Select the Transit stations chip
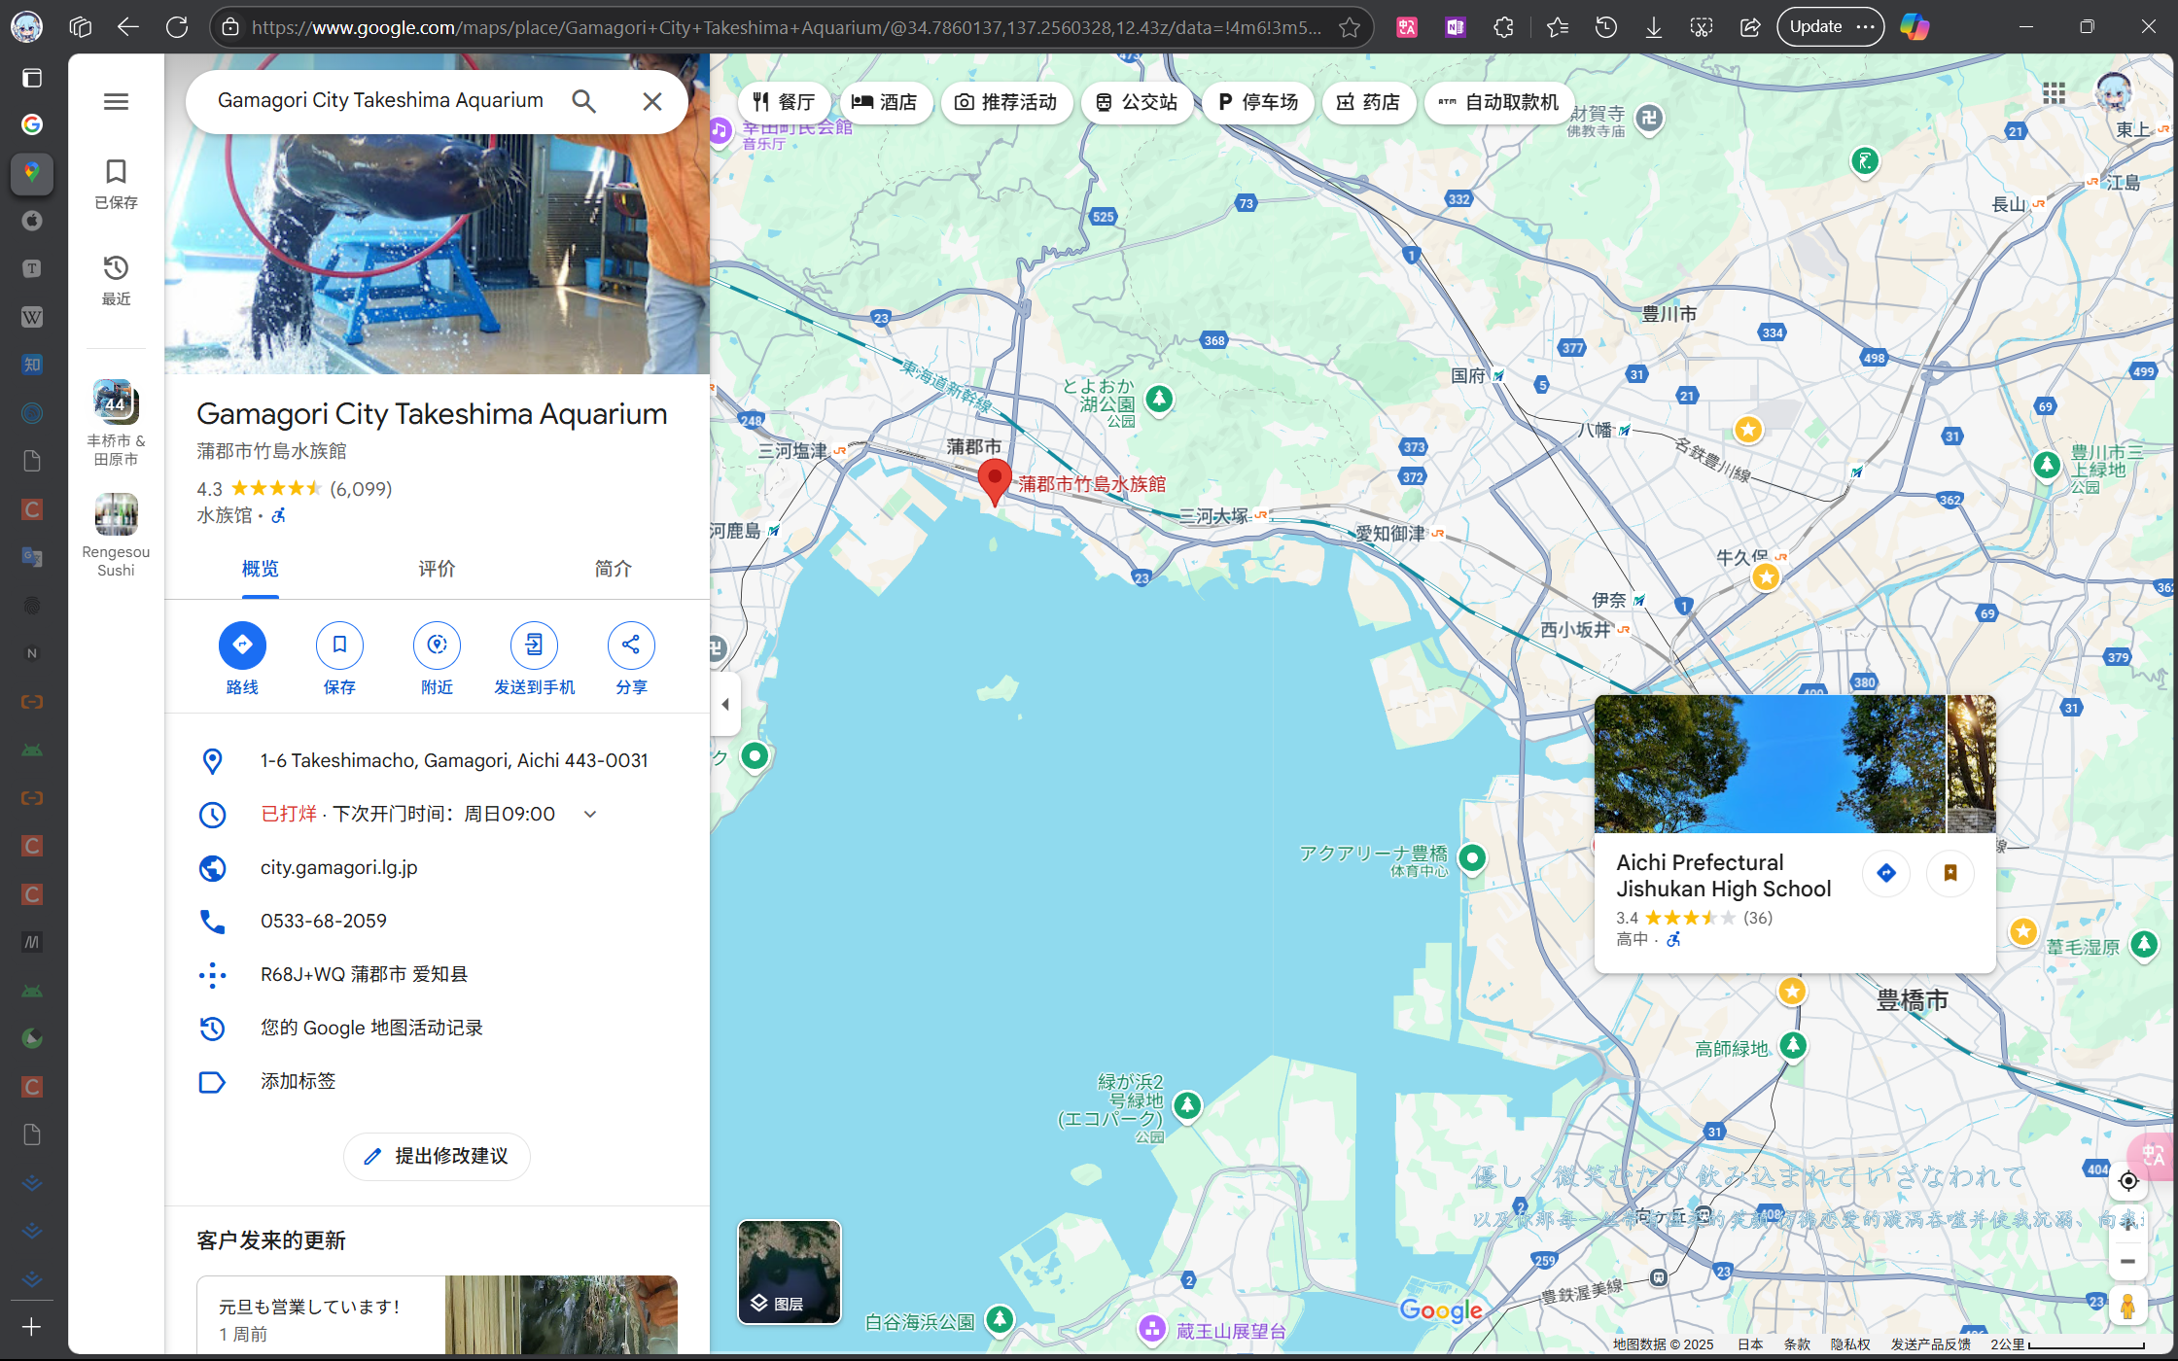Image resolution: width=2178 pixels, height=1361 pixels. [1137, 102]
